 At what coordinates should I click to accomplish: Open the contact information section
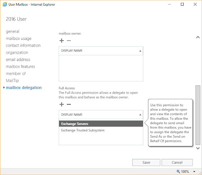[x=23, y=46]
